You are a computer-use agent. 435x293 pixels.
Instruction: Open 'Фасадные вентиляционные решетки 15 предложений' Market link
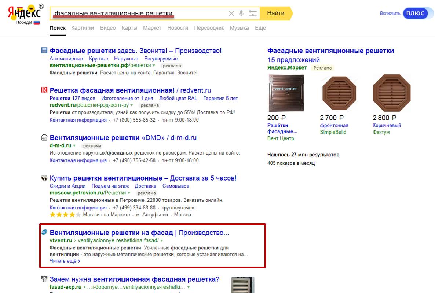pos(330,55)
